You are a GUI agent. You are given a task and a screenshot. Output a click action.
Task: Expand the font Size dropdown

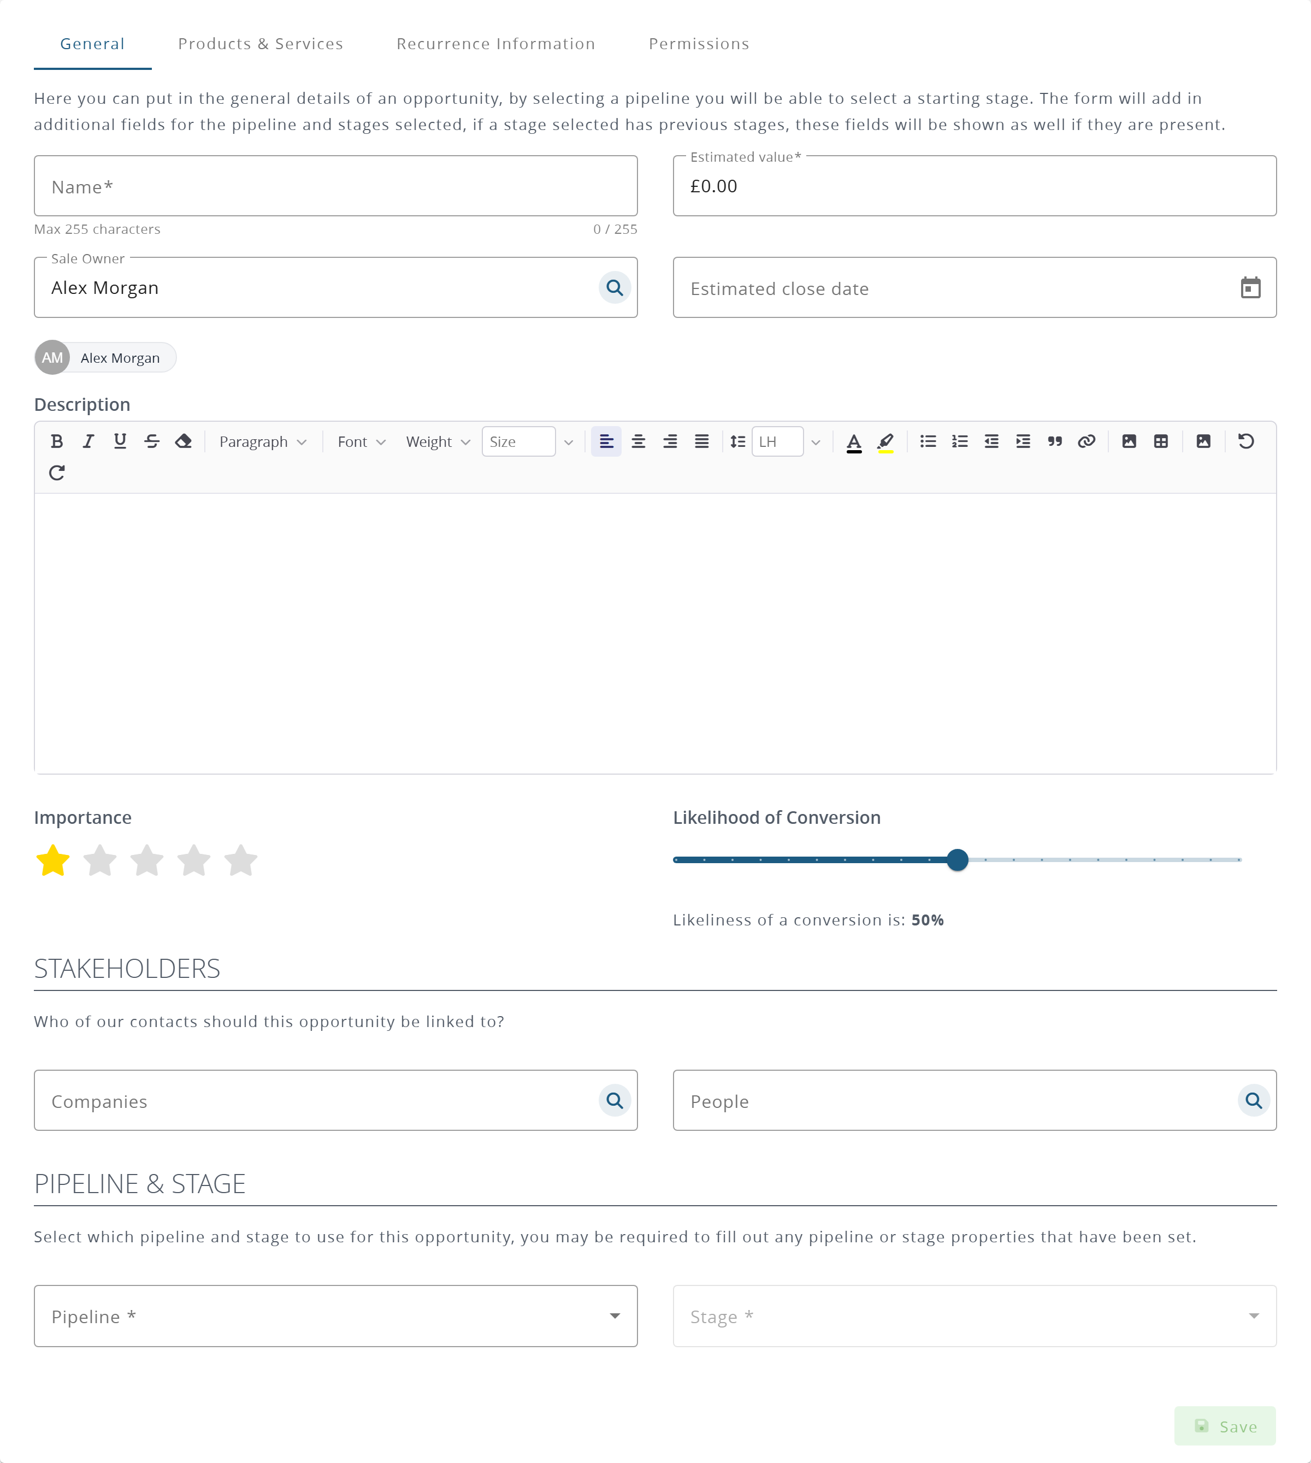pyautogui.click(x=568, y=443)
